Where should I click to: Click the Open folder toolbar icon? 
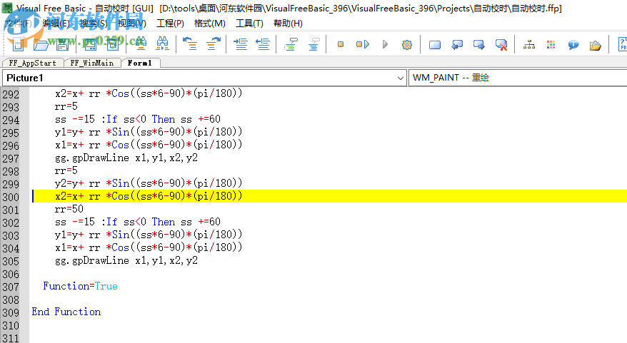[x=41, y=44]
